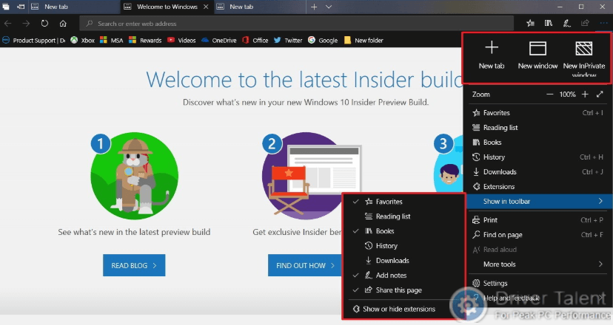Toggle Downloads in the toolbar submenu
The image size is (613, 325).
pyautogui.click(x=403, y=261)
